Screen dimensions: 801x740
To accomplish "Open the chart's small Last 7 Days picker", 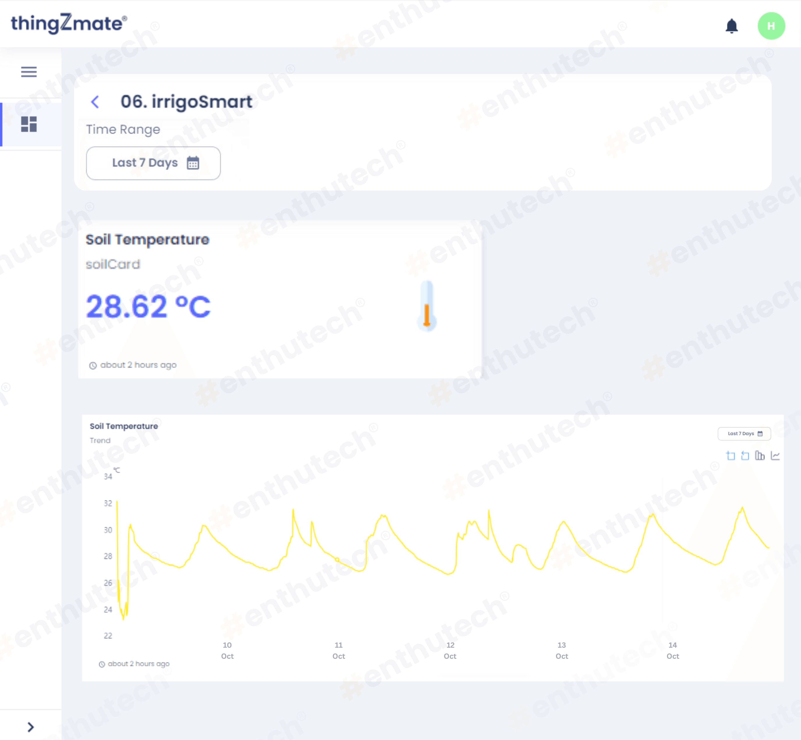I will coord(744,434).
